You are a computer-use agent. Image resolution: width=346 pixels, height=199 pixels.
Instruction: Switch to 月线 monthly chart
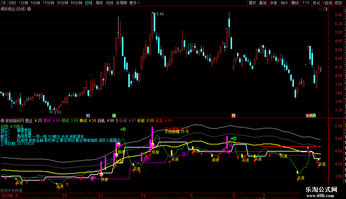109,3
